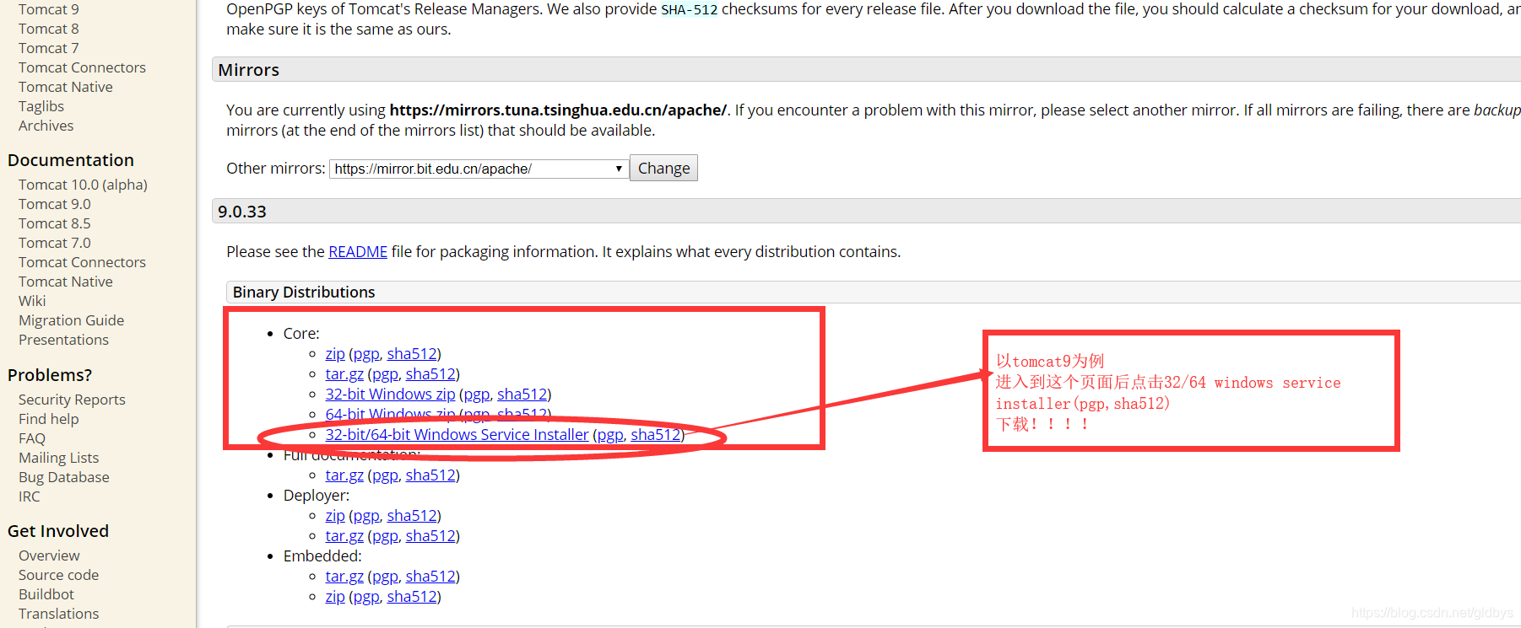1521x628 pixels.
Task: Open Tomcat 10.0 (alpha) documentation
Action: [83, 185]
